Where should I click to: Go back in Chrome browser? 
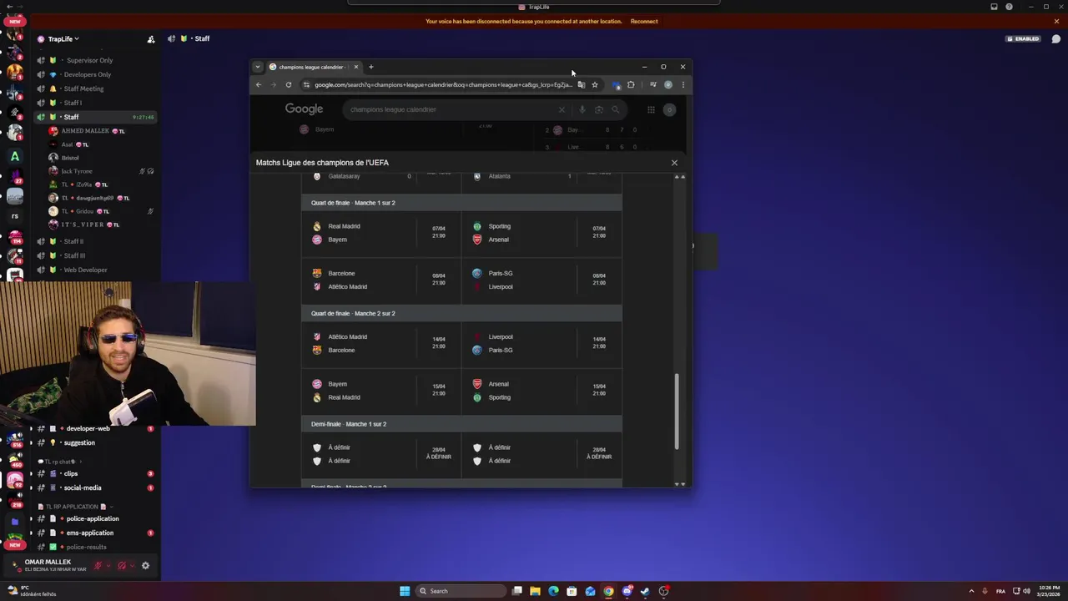point(259,84)
